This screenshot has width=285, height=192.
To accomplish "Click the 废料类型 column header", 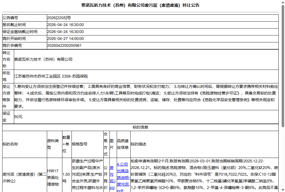I will click(55, 144).
